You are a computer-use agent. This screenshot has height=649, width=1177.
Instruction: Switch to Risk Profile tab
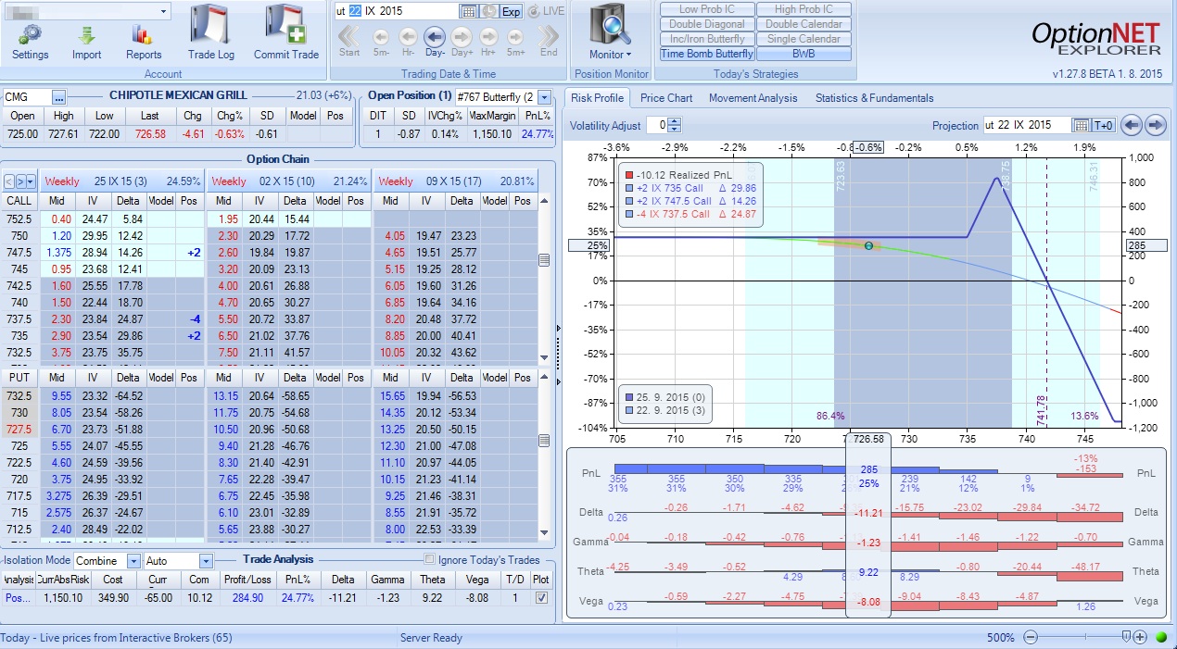[597, 98]
